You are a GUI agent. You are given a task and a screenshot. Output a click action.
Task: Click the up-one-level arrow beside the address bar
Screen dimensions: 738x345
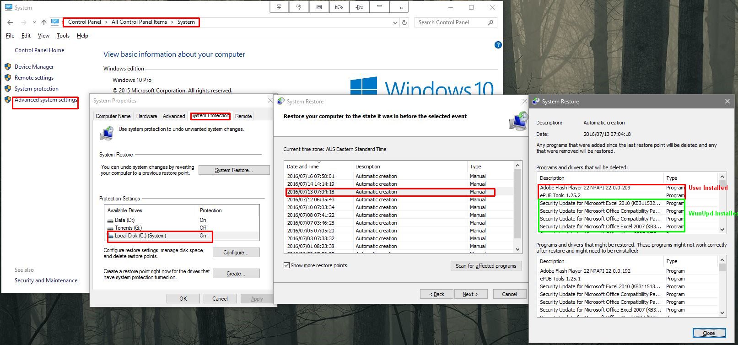click(x=44, y=22)
